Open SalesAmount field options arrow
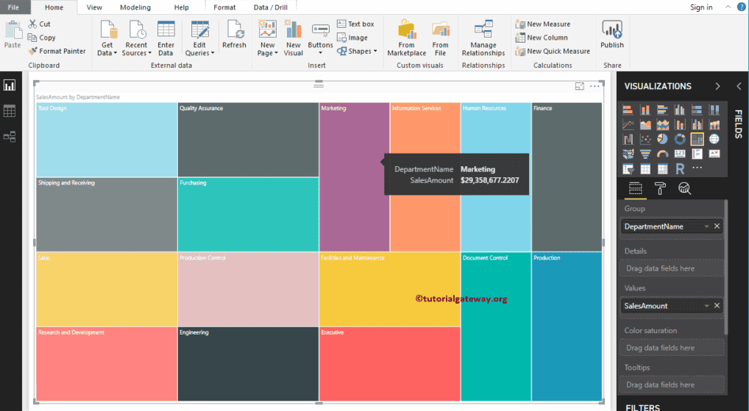Viewport: 749px width, 411px height. (x=706, y=306)
